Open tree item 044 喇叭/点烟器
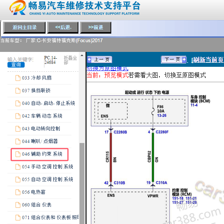This screenshot has width=224, height=224. [x=39, y=141]
